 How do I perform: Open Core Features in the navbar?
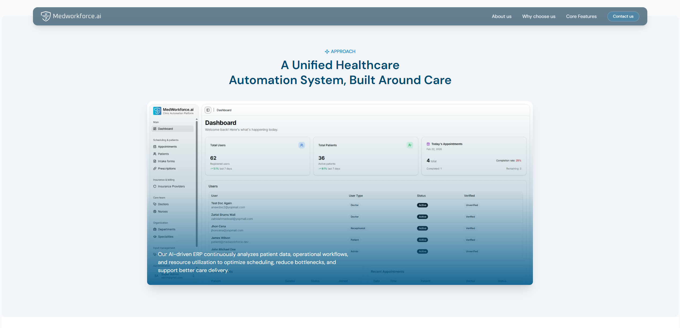(x=581, y=16)
